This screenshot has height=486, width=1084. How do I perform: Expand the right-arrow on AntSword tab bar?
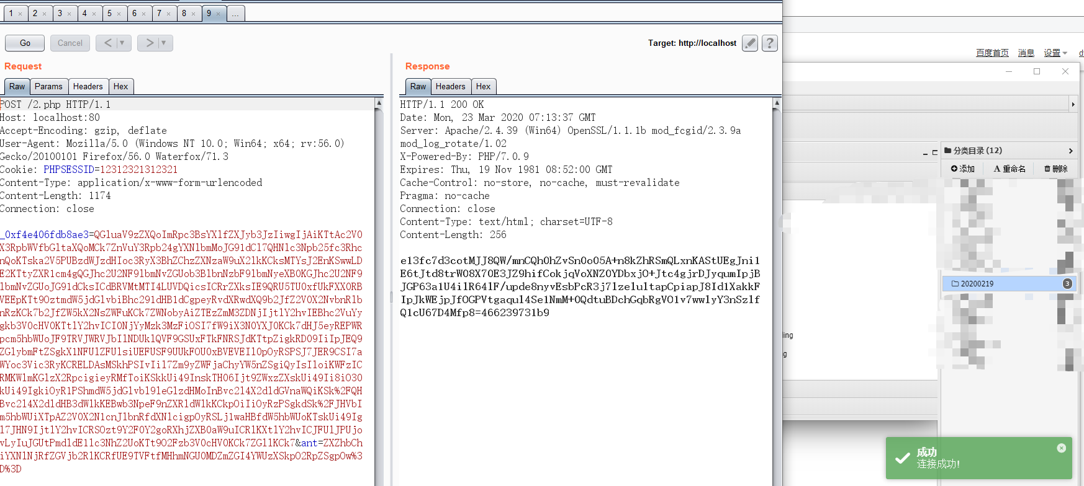coord(1073,104)
